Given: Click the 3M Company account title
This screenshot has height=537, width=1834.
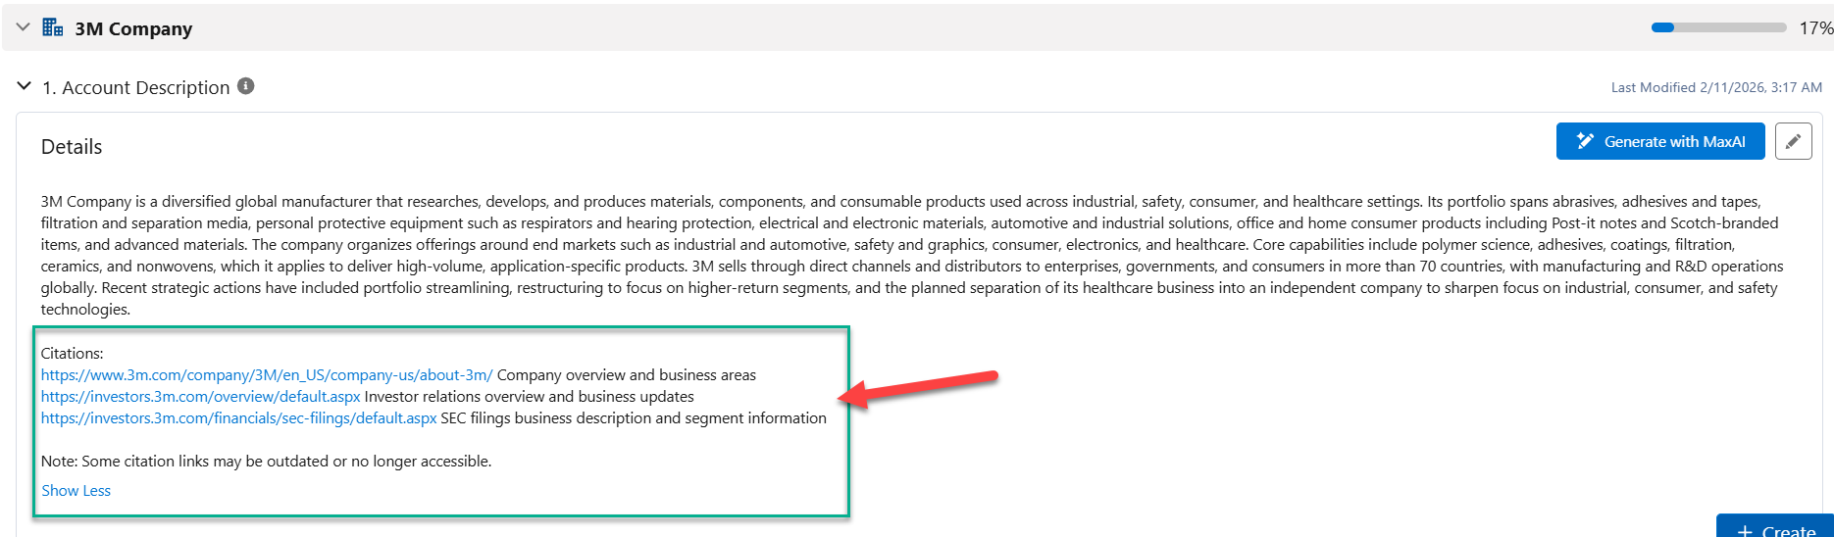Looking at the screenshot, I should click(x=133, y=28).
